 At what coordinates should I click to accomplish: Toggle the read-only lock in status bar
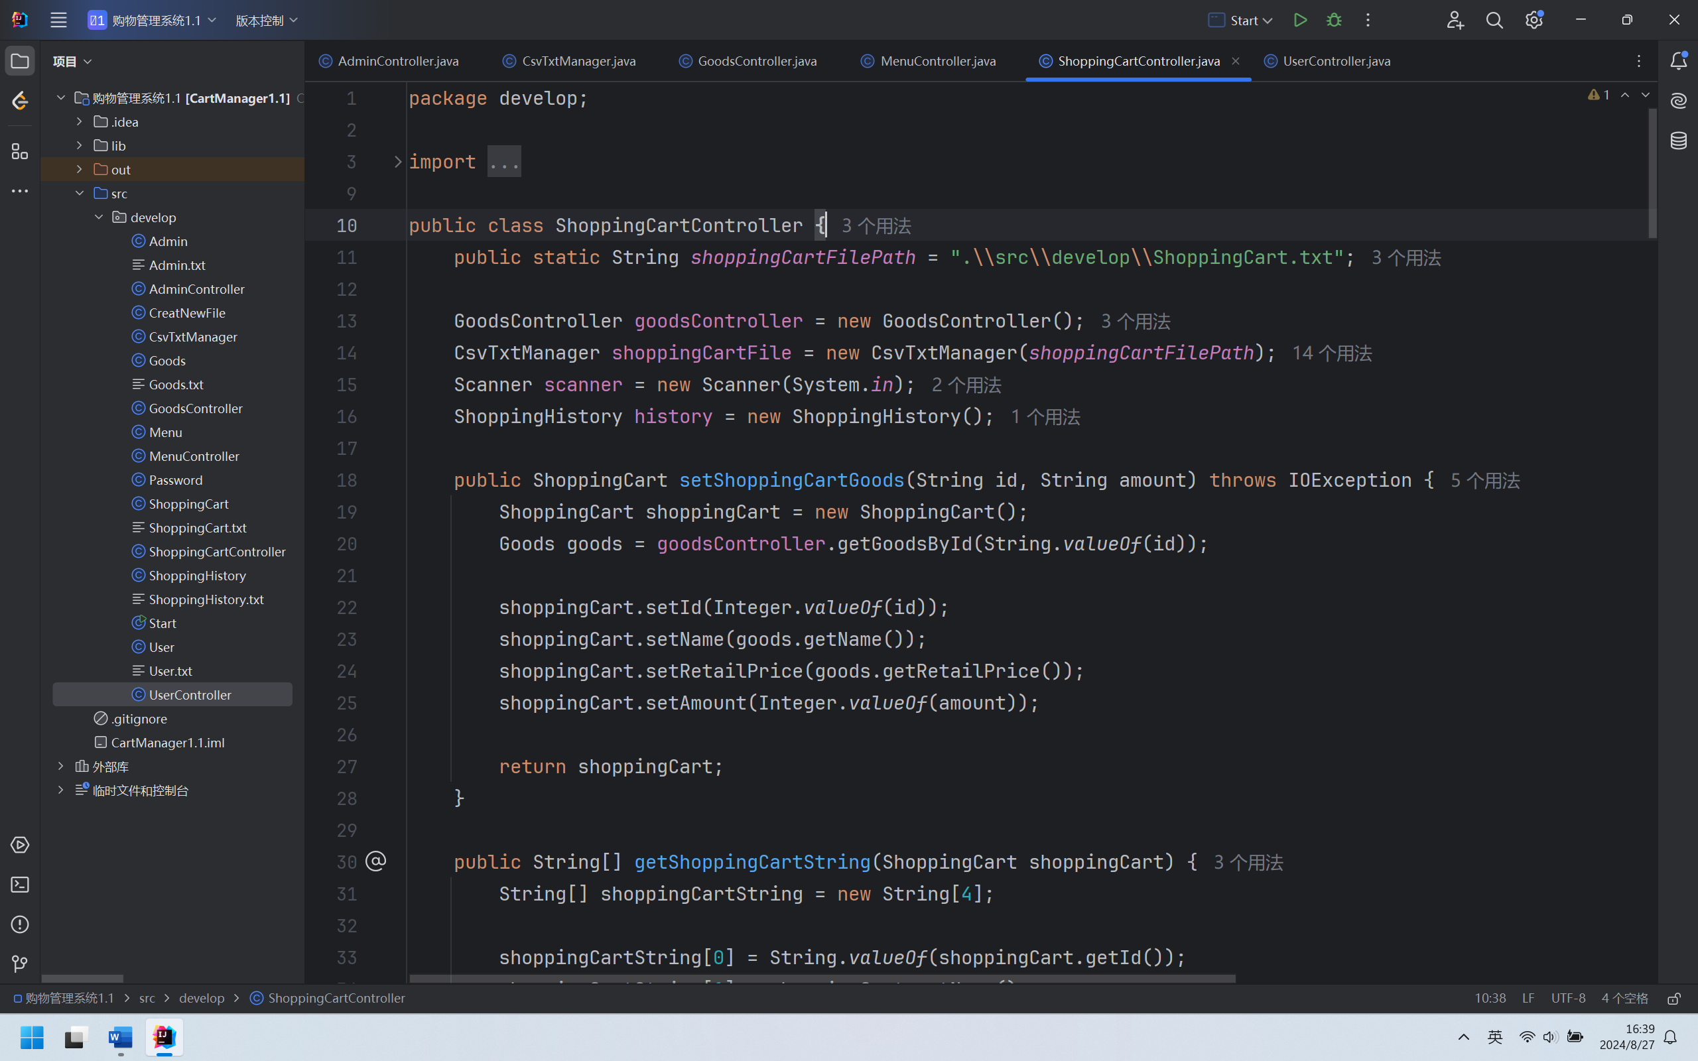coord(1674,998)
